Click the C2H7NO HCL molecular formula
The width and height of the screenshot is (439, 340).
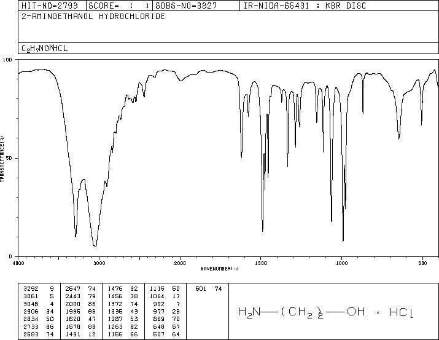click(x=45, y=48)
